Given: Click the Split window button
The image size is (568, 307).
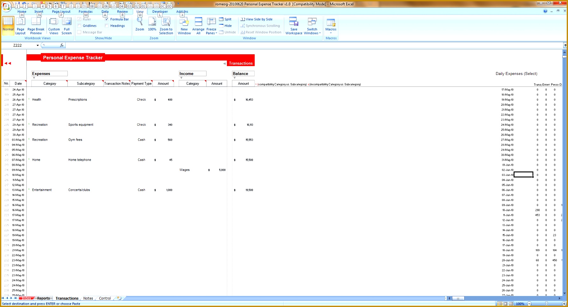Looking at the screenshot, I should 226,19.
